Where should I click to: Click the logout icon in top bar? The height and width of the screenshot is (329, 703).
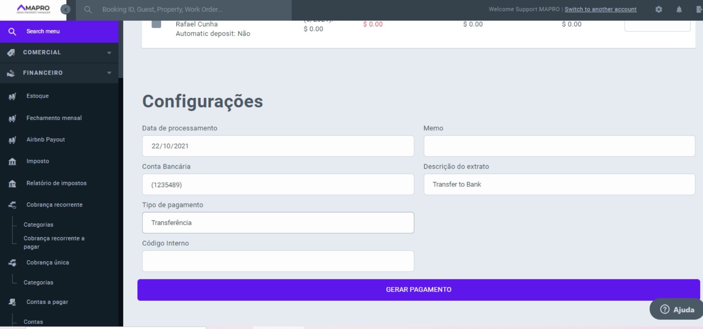pos(699,10)
